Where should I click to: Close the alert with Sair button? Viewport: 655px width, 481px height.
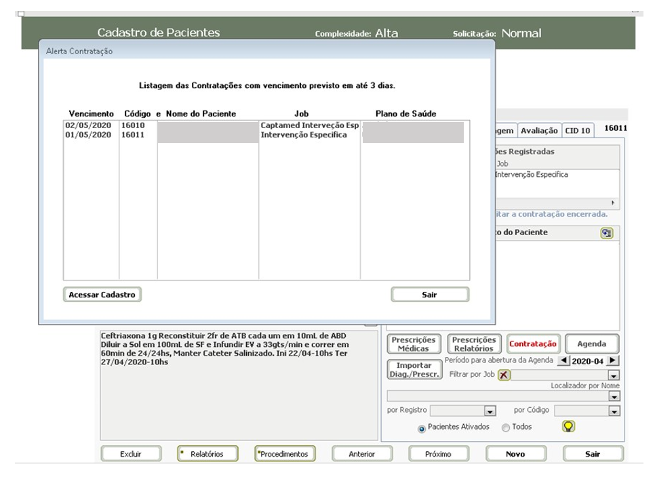[x=430, y=295]
